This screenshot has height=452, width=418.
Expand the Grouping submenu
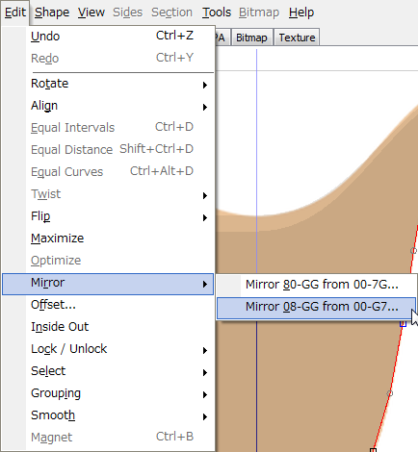tap(108, 393)
